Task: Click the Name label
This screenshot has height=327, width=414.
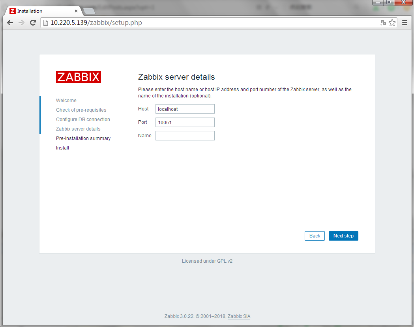Action: (145, 136)
